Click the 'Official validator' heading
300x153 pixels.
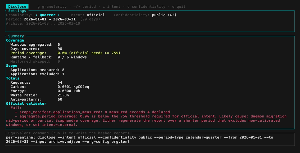click(x=26, y=104)
